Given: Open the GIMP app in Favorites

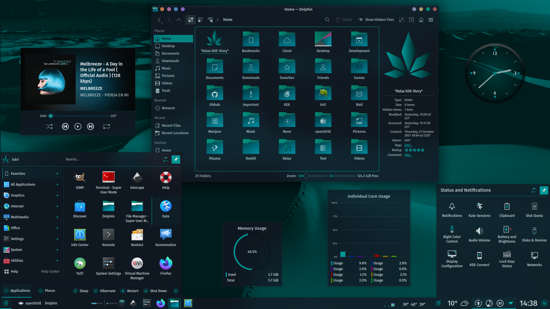Looking at the screenshot, I should coord(80,181).
